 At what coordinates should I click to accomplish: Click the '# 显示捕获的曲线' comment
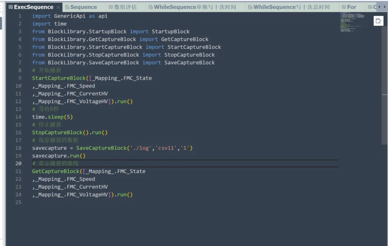55,164
